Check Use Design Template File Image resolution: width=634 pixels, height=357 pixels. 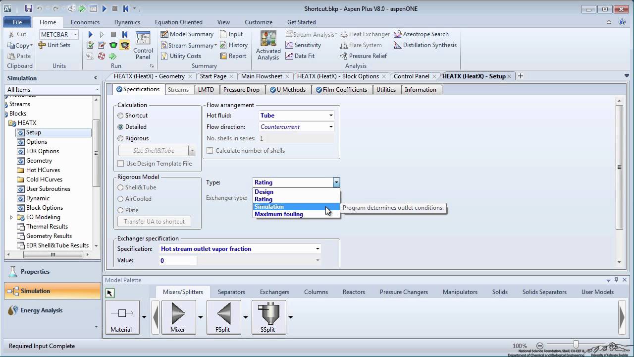point(121,164)
